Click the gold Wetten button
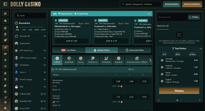 click(179, 91)
